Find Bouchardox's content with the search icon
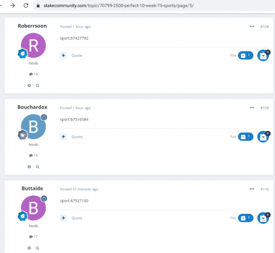 click(x=37, y=167)
